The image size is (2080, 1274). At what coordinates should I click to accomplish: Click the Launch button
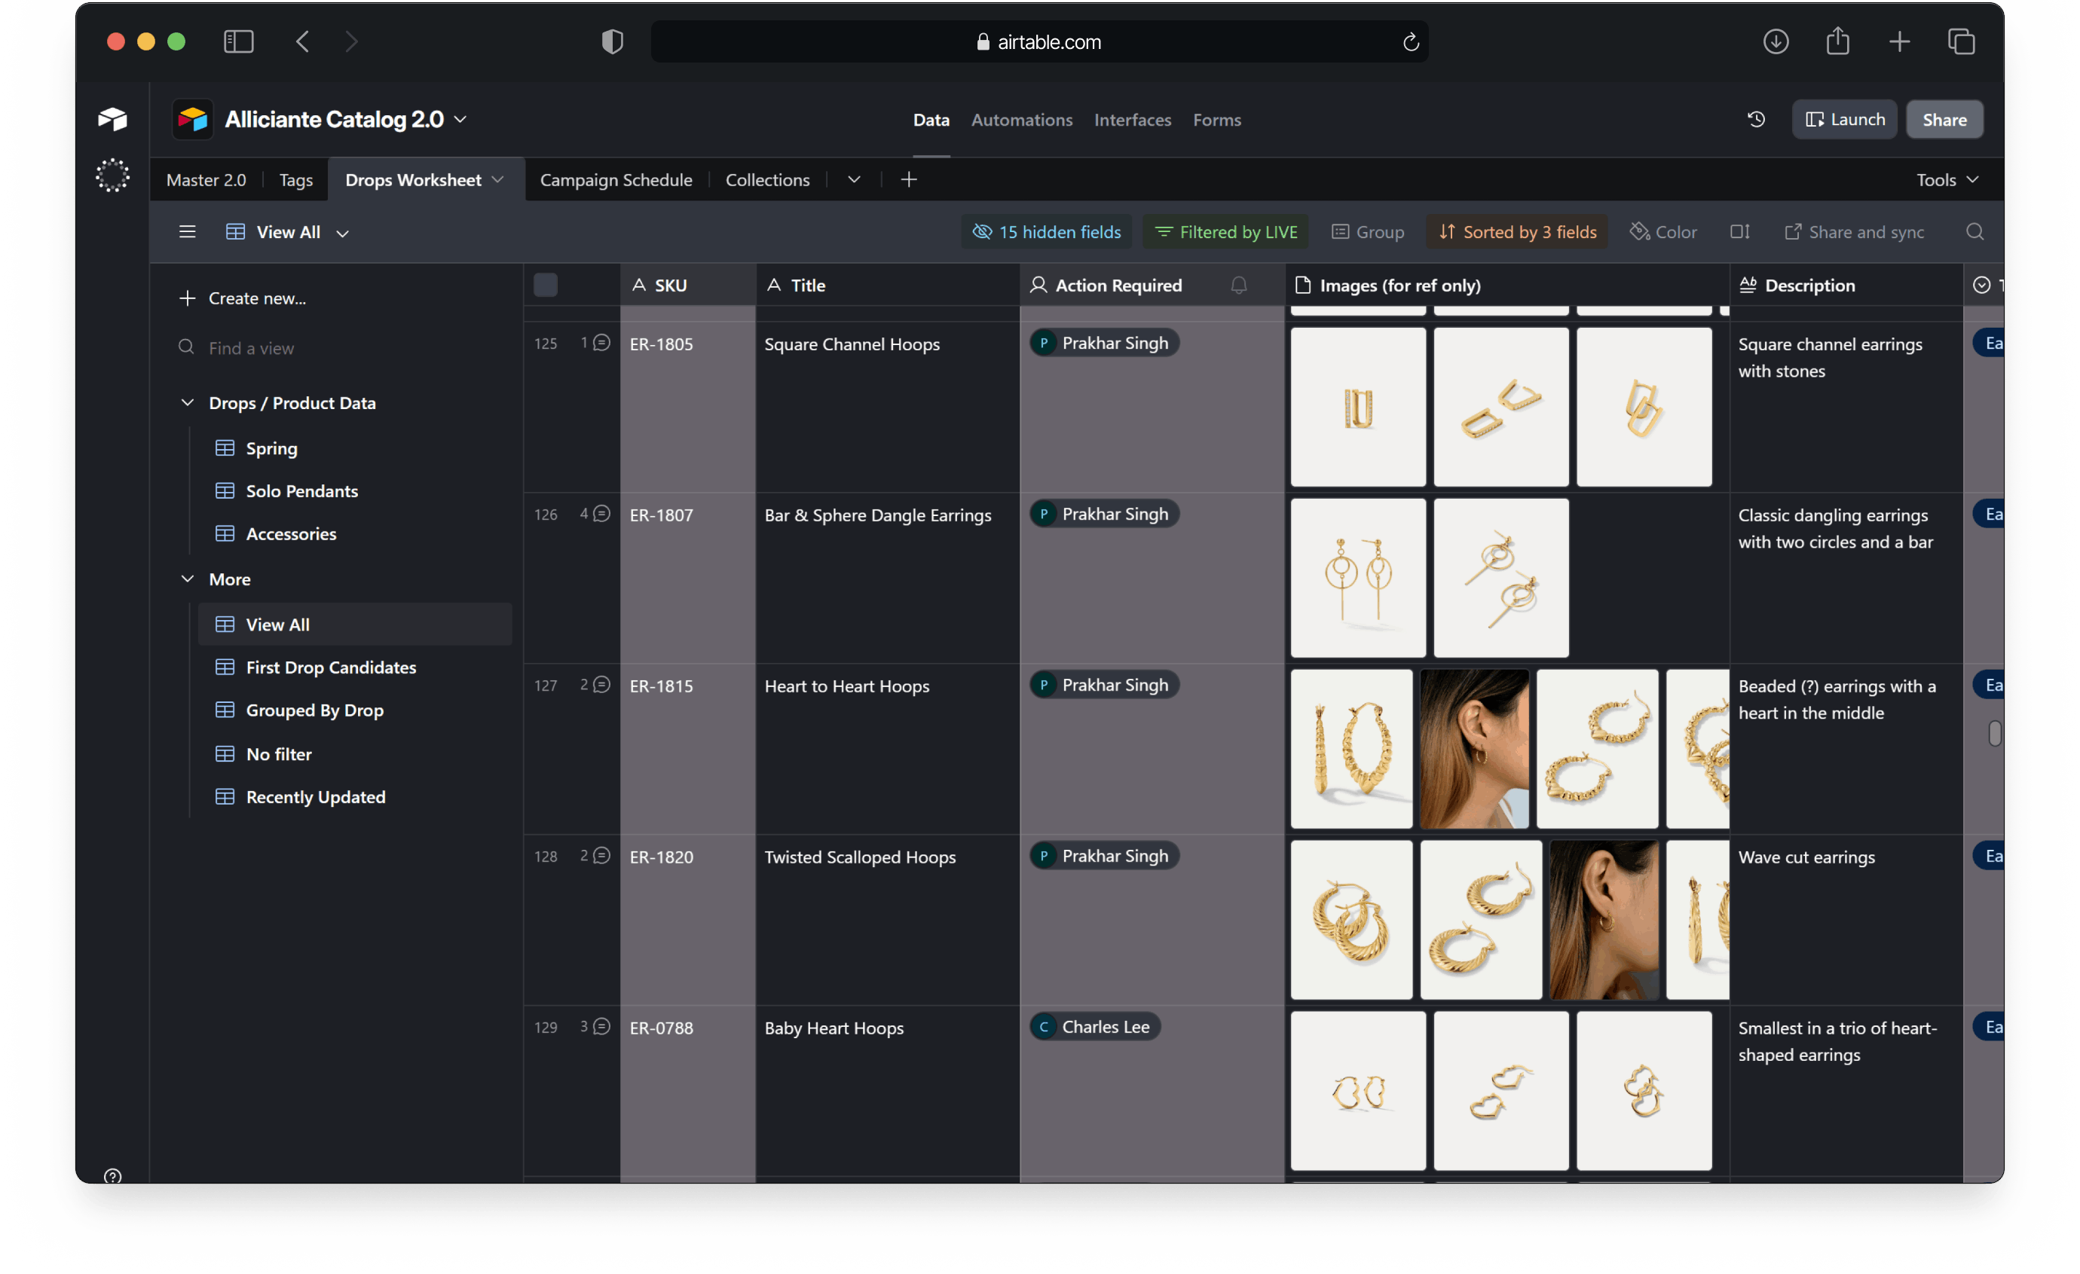coord(1843,119)
